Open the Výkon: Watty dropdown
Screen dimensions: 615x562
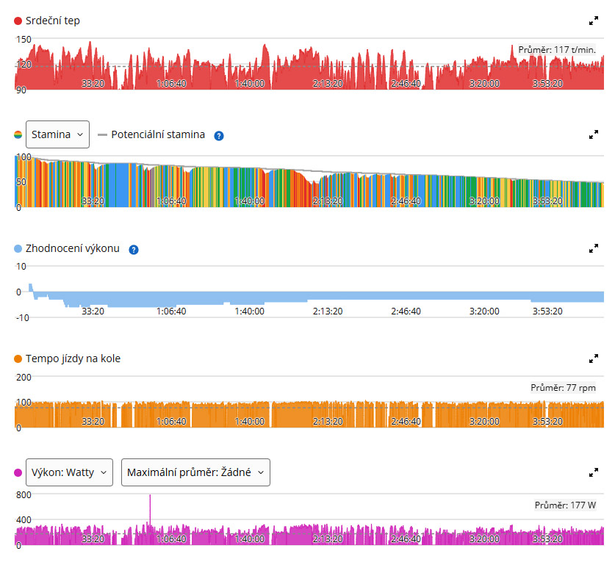coord(69,472)
